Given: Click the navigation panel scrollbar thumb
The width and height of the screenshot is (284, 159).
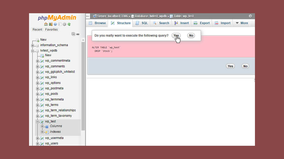Looking at the screenshot, I should tap(83, 86).
